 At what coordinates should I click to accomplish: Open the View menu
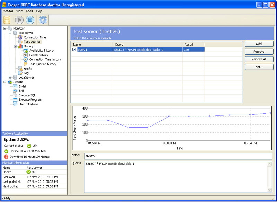pyautogui.click(x=19, y=11)
